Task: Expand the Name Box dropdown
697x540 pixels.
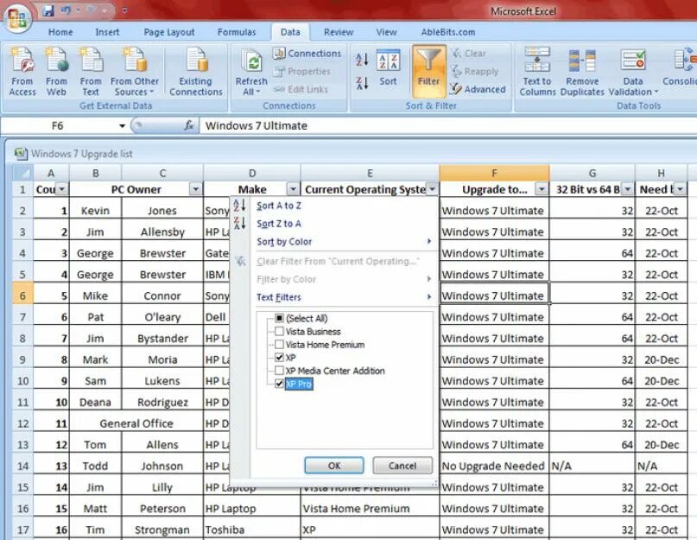Action: pyautogui.click(x=122, y=126)
